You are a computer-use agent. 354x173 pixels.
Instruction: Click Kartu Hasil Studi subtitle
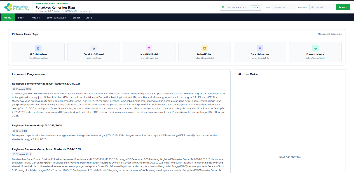[94, 58]
